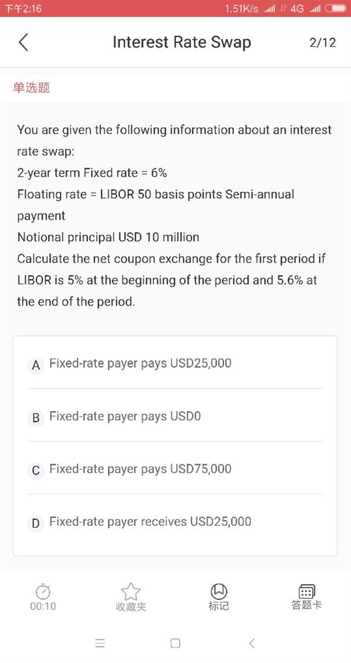Tap the 单选题 question type label
This screenshot has height=663, width=351.
coord(31,88)
